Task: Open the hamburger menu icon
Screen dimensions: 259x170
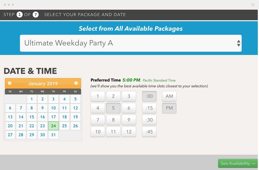Action: (253, 5)
